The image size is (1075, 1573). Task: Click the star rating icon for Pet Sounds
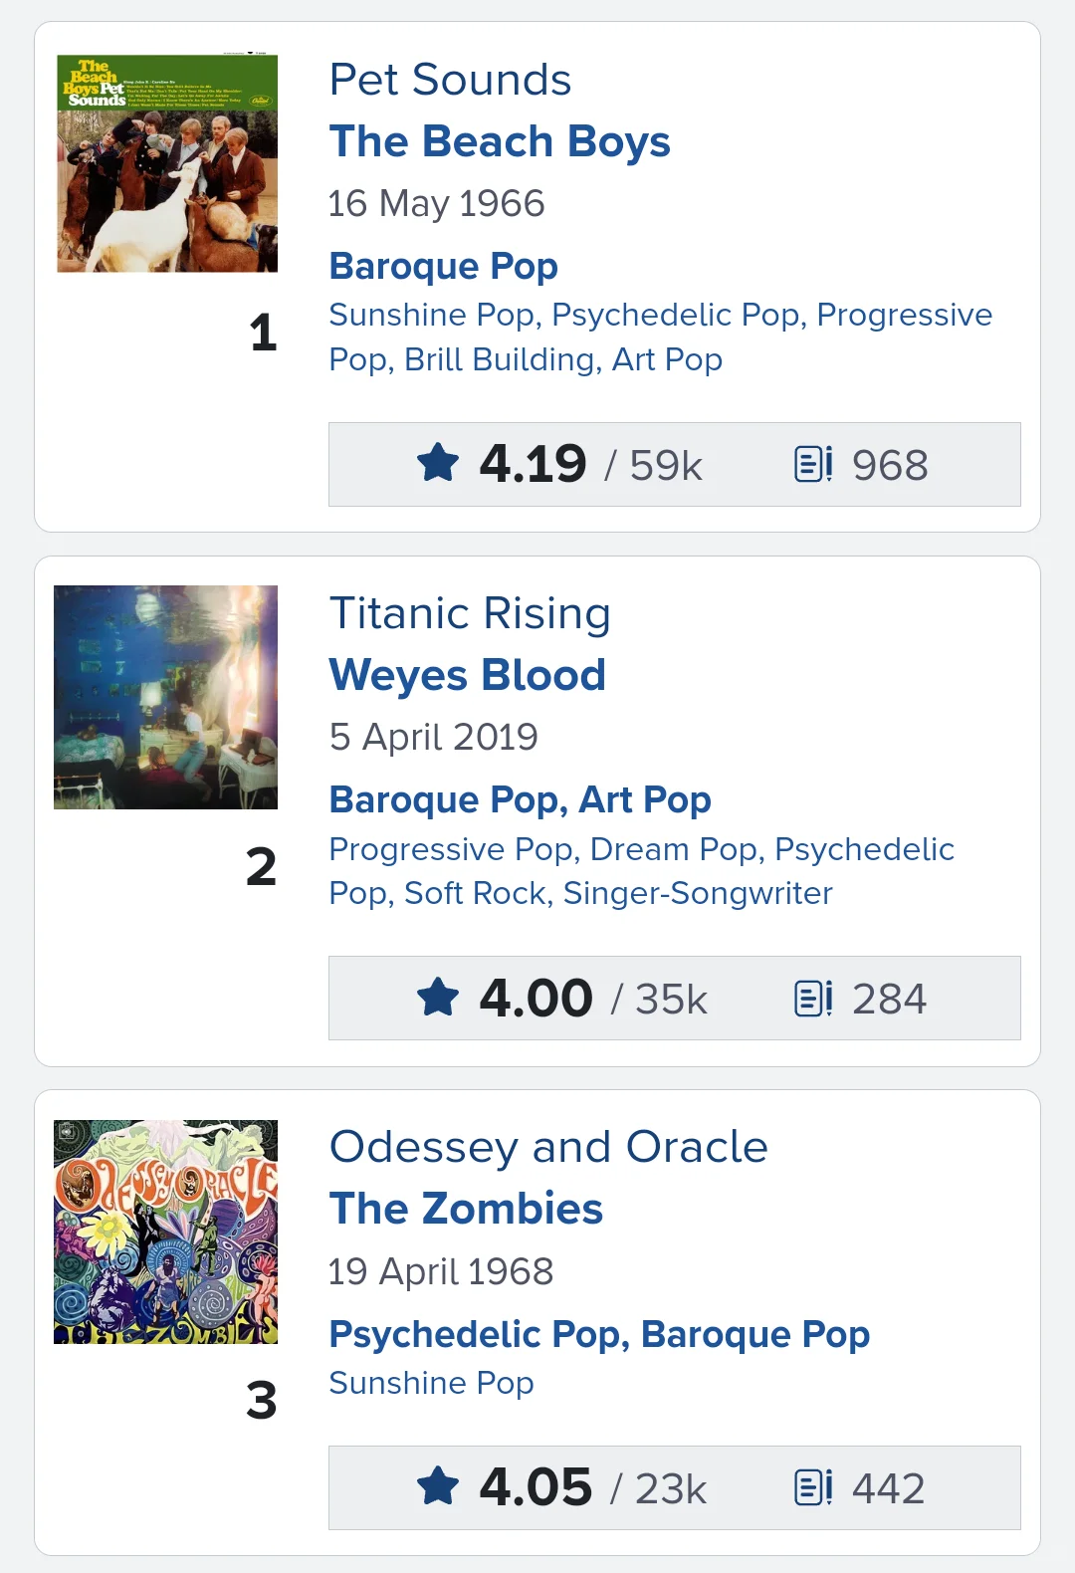(x=438, y=464)
